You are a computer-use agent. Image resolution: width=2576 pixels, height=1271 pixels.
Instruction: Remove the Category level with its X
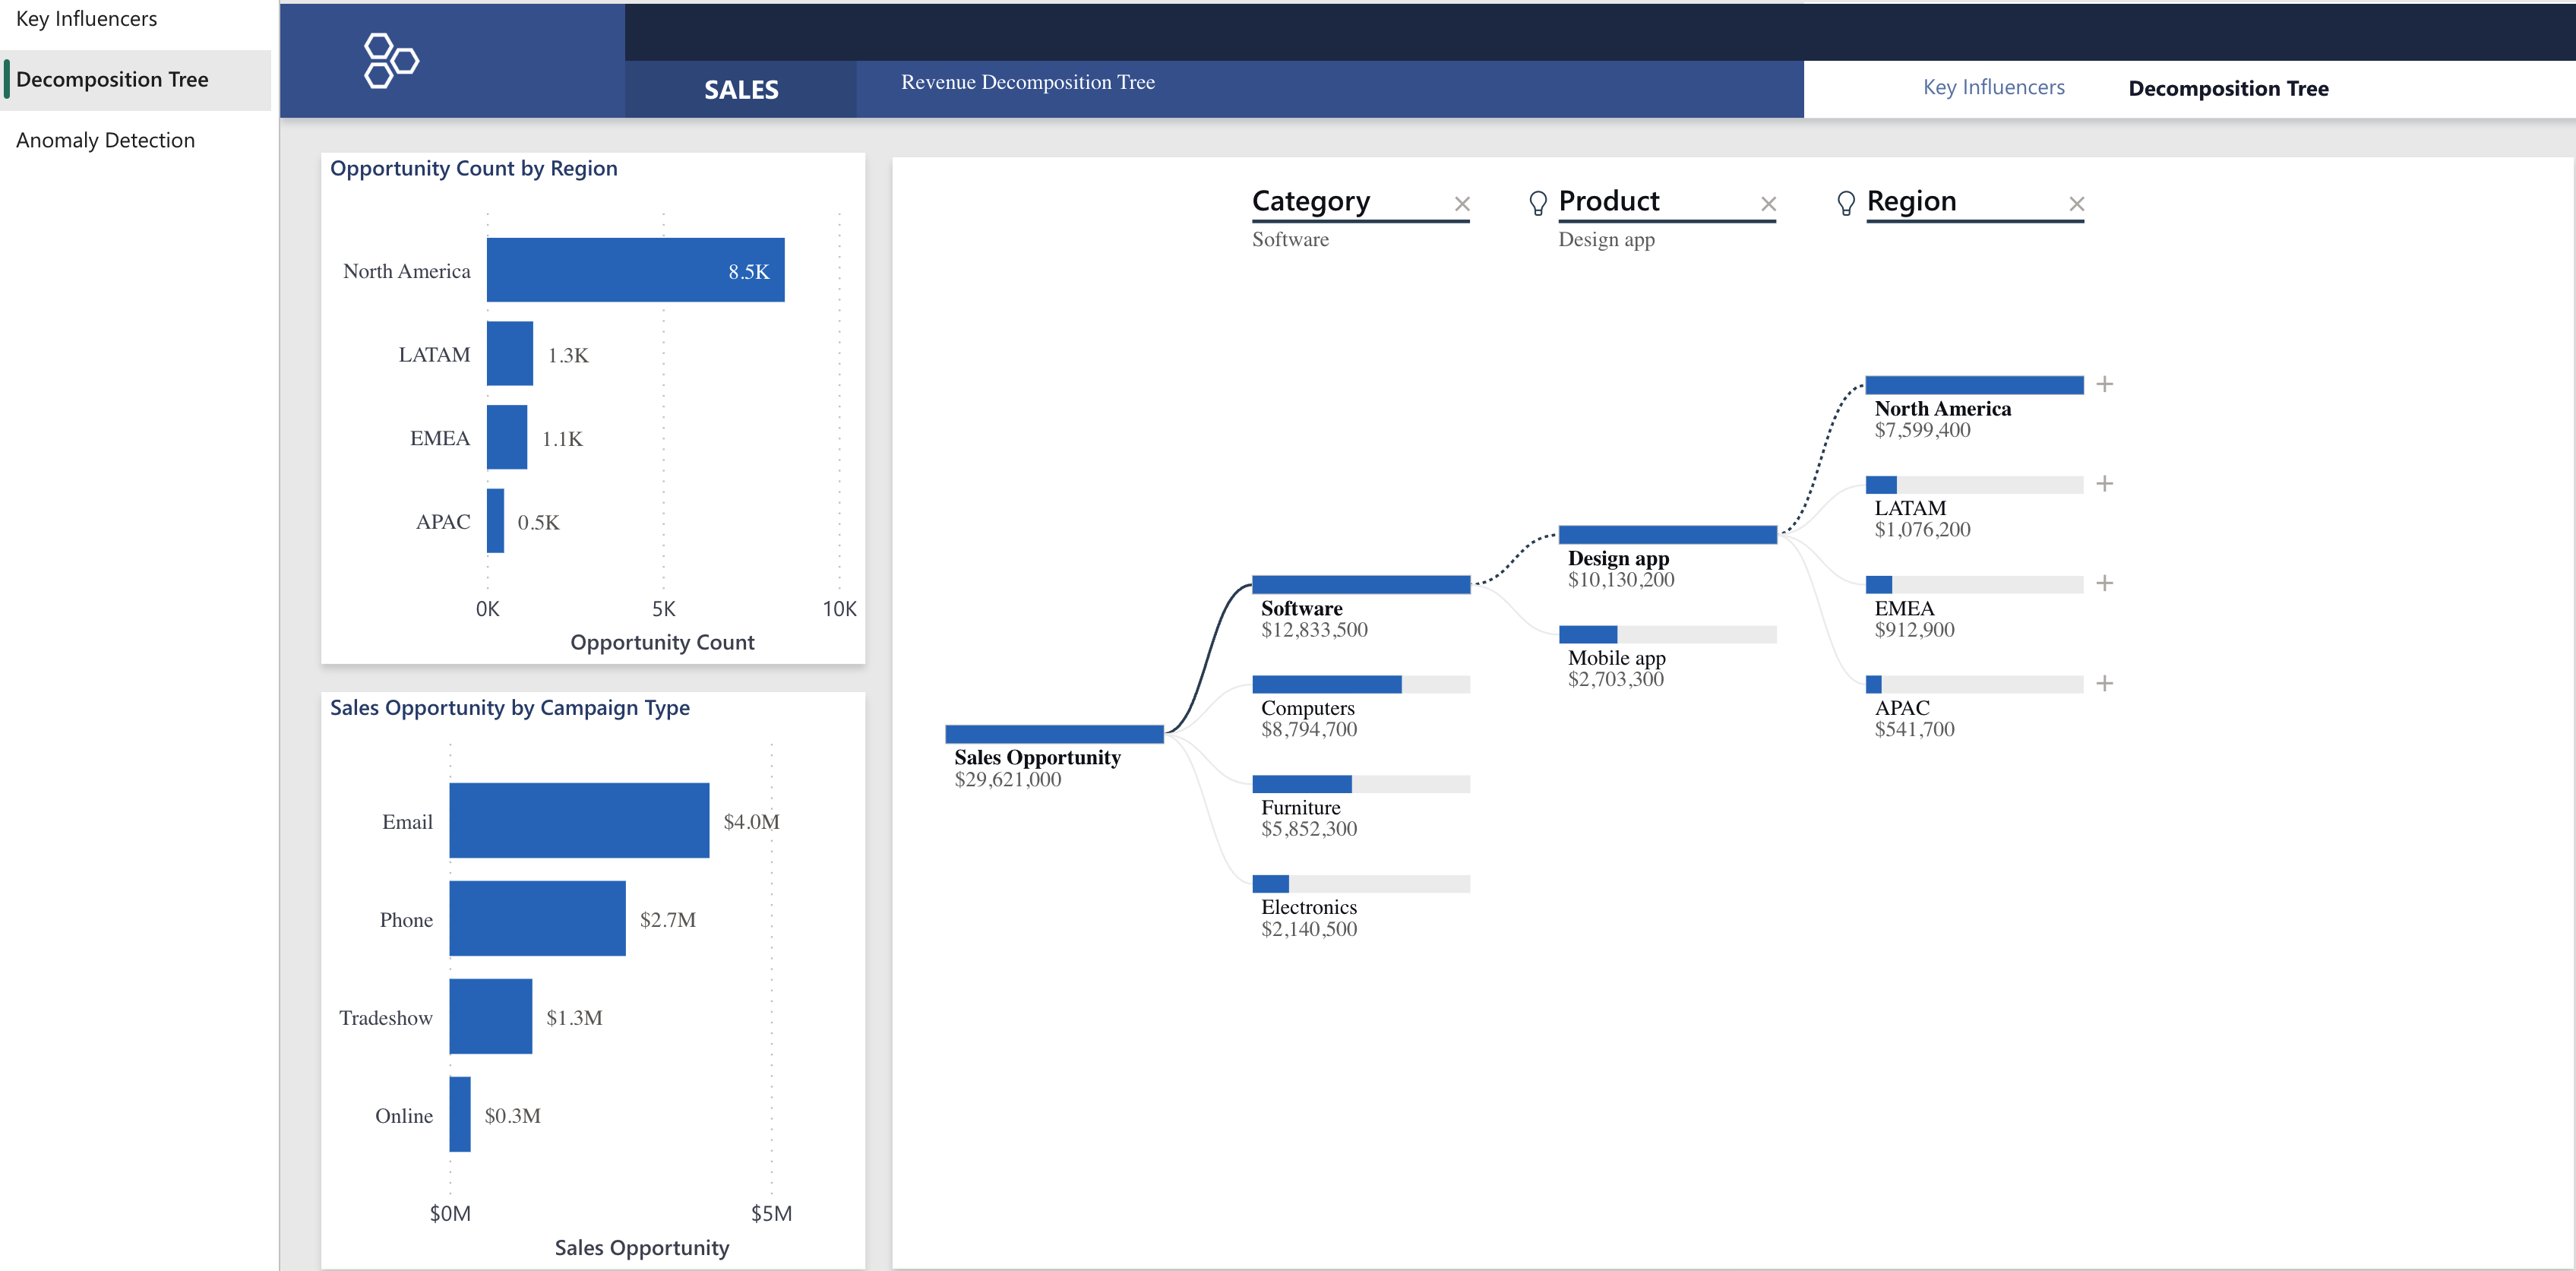[x=1461, y=204]
